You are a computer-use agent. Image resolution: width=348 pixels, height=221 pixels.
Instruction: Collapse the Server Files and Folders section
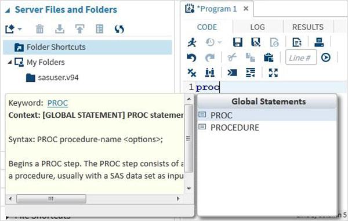coord(8,10)
